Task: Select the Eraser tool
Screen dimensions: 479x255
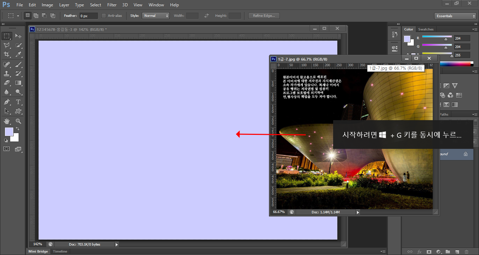Action: 7,83
